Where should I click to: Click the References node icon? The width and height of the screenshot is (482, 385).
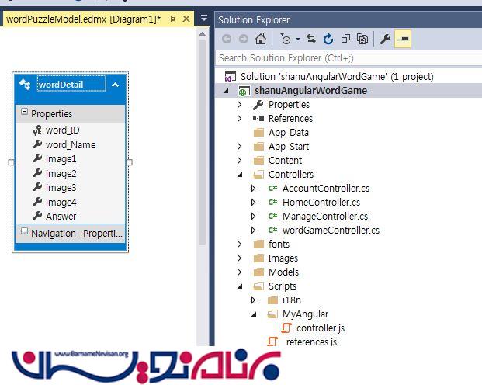pos(258,119)
